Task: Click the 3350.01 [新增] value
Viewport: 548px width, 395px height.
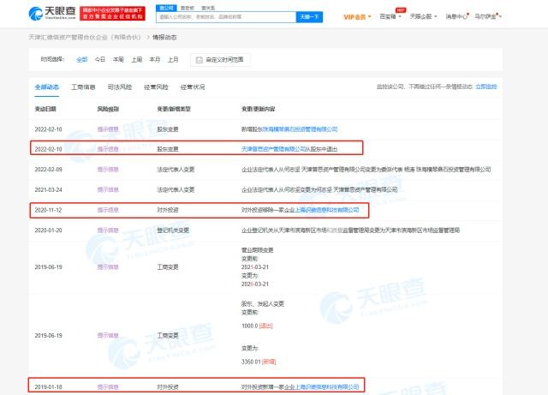Action: [x=259, y=362]
